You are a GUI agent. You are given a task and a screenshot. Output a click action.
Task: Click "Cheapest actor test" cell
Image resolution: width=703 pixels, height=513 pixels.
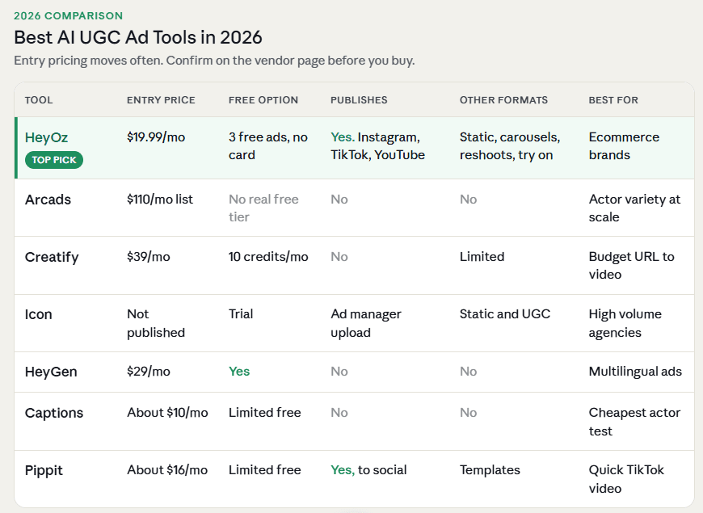(x=634, y=422)
